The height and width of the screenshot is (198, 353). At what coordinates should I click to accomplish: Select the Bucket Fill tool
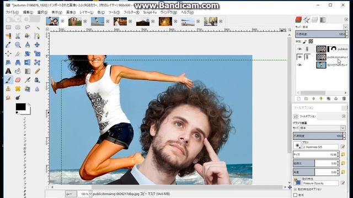(x=18, y=71)
